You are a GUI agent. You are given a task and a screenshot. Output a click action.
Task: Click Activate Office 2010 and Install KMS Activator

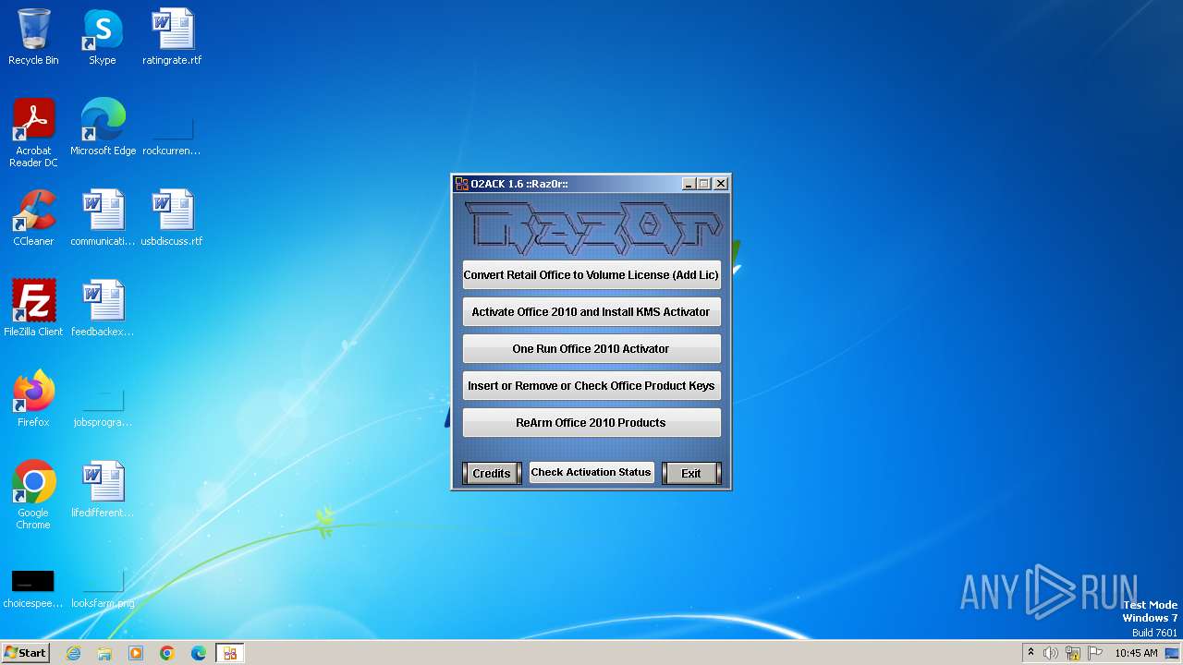[591, 311]
